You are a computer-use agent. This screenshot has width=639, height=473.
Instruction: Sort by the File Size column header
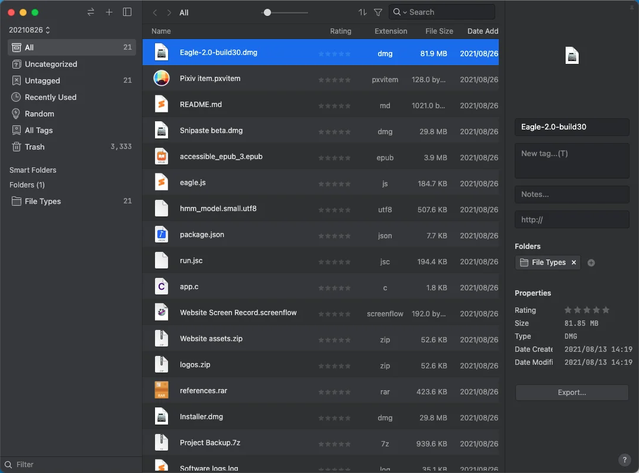[x=439, y=31]
